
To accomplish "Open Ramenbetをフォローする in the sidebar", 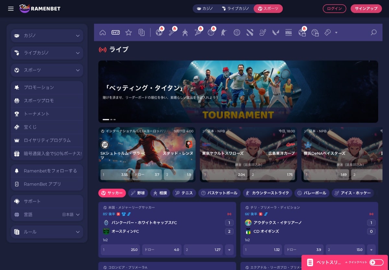I will pos(47,171).
